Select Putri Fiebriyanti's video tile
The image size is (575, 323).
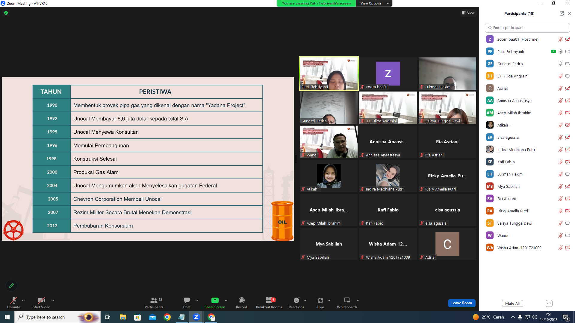(x=329, y=74)
